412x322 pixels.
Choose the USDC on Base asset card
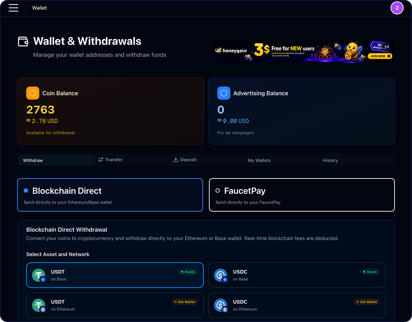tap(297, 275)
